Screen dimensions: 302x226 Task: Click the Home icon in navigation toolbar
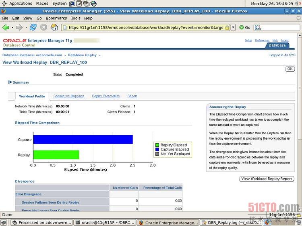point(54,27)
